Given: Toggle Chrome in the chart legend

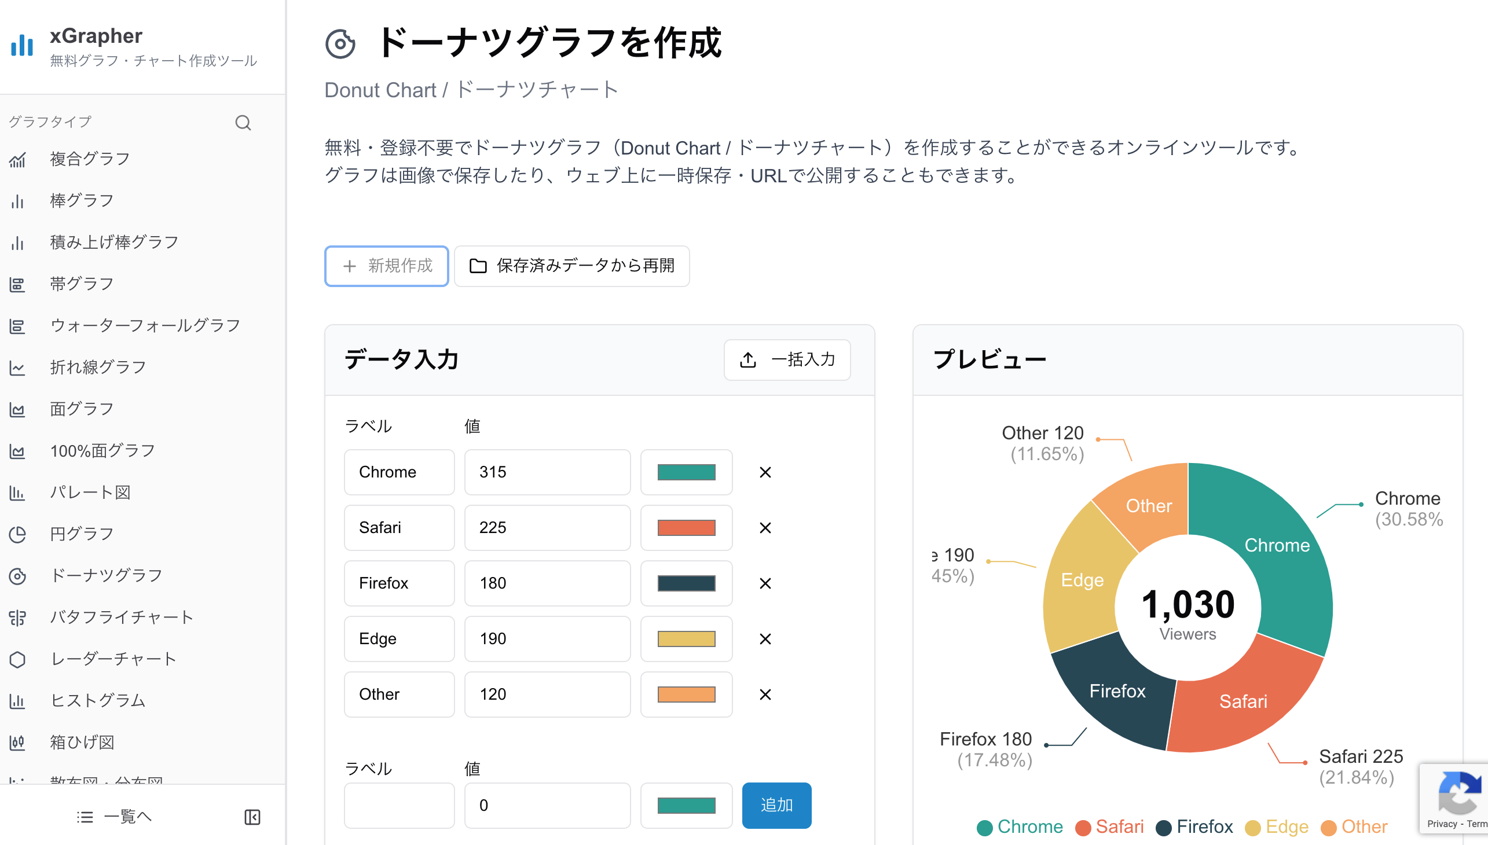Looking at the screenshot, I should tap(1020, 826).
